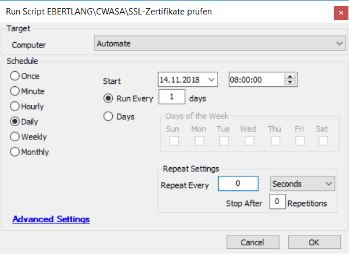Select the Hourly schedule option
This screenshot has height=254, width=349.
15,106
